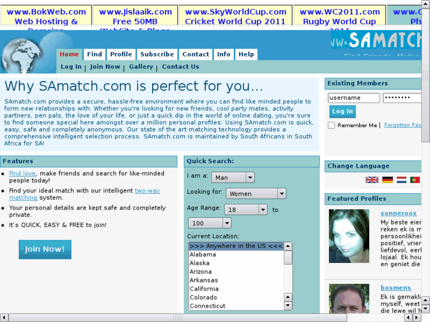The width and height of the screenshot is (430, 322).
Task: Open the maximum age 100 dropdown
Action: tap(210, 223)
